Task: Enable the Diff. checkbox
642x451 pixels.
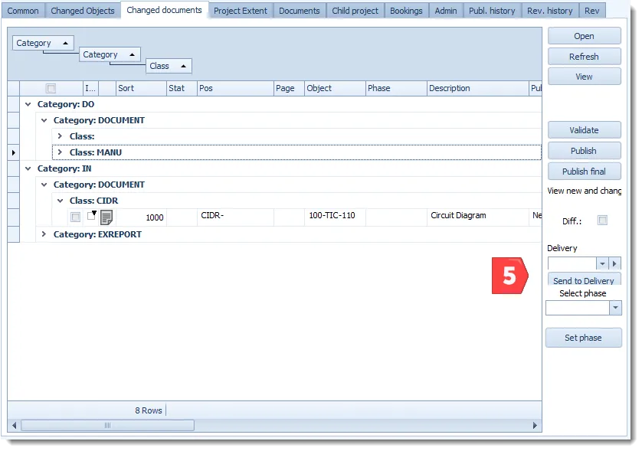Action: coord(602,221)
